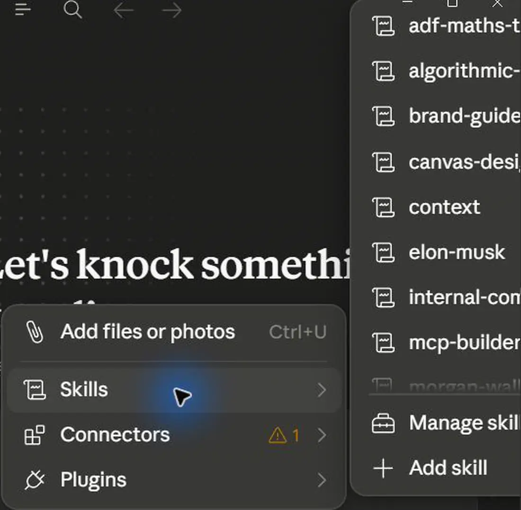Click the Connectors warning triangle
521x510 pixels.
click(278, 435)
